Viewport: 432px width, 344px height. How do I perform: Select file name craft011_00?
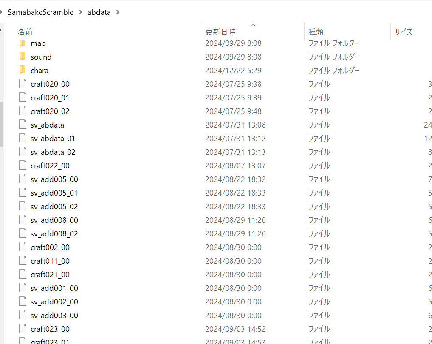pyautogui.click(x=50, y=261)
